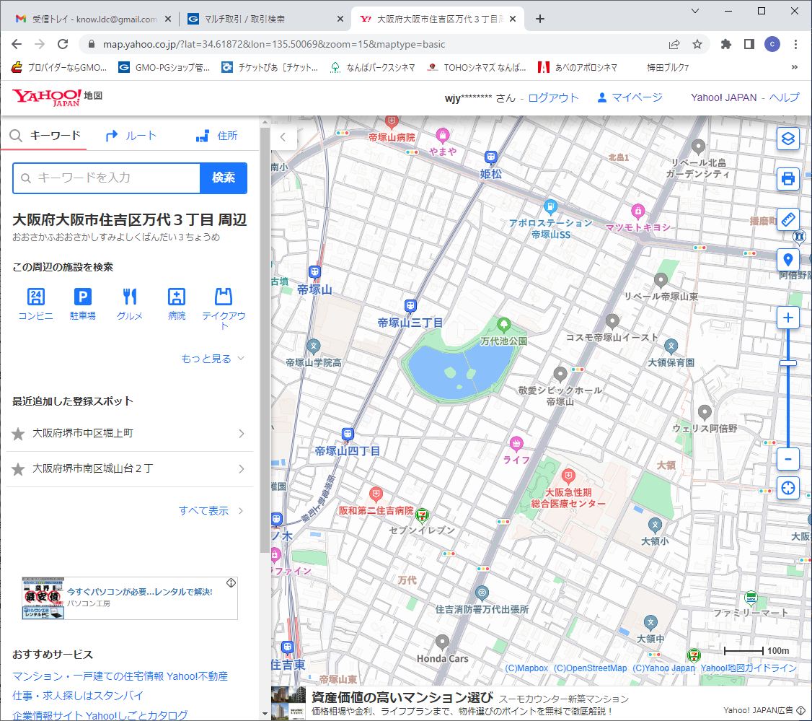Click the print map icon
The height and width of the screenshot is (721, 812).
point(788,178)
